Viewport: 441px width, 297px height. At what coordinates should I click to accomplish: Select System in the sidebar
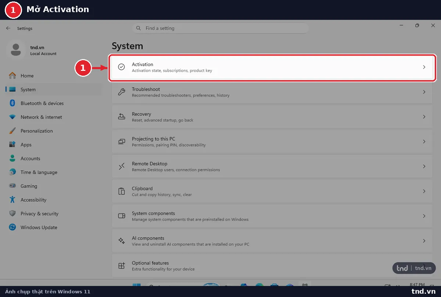54,89
